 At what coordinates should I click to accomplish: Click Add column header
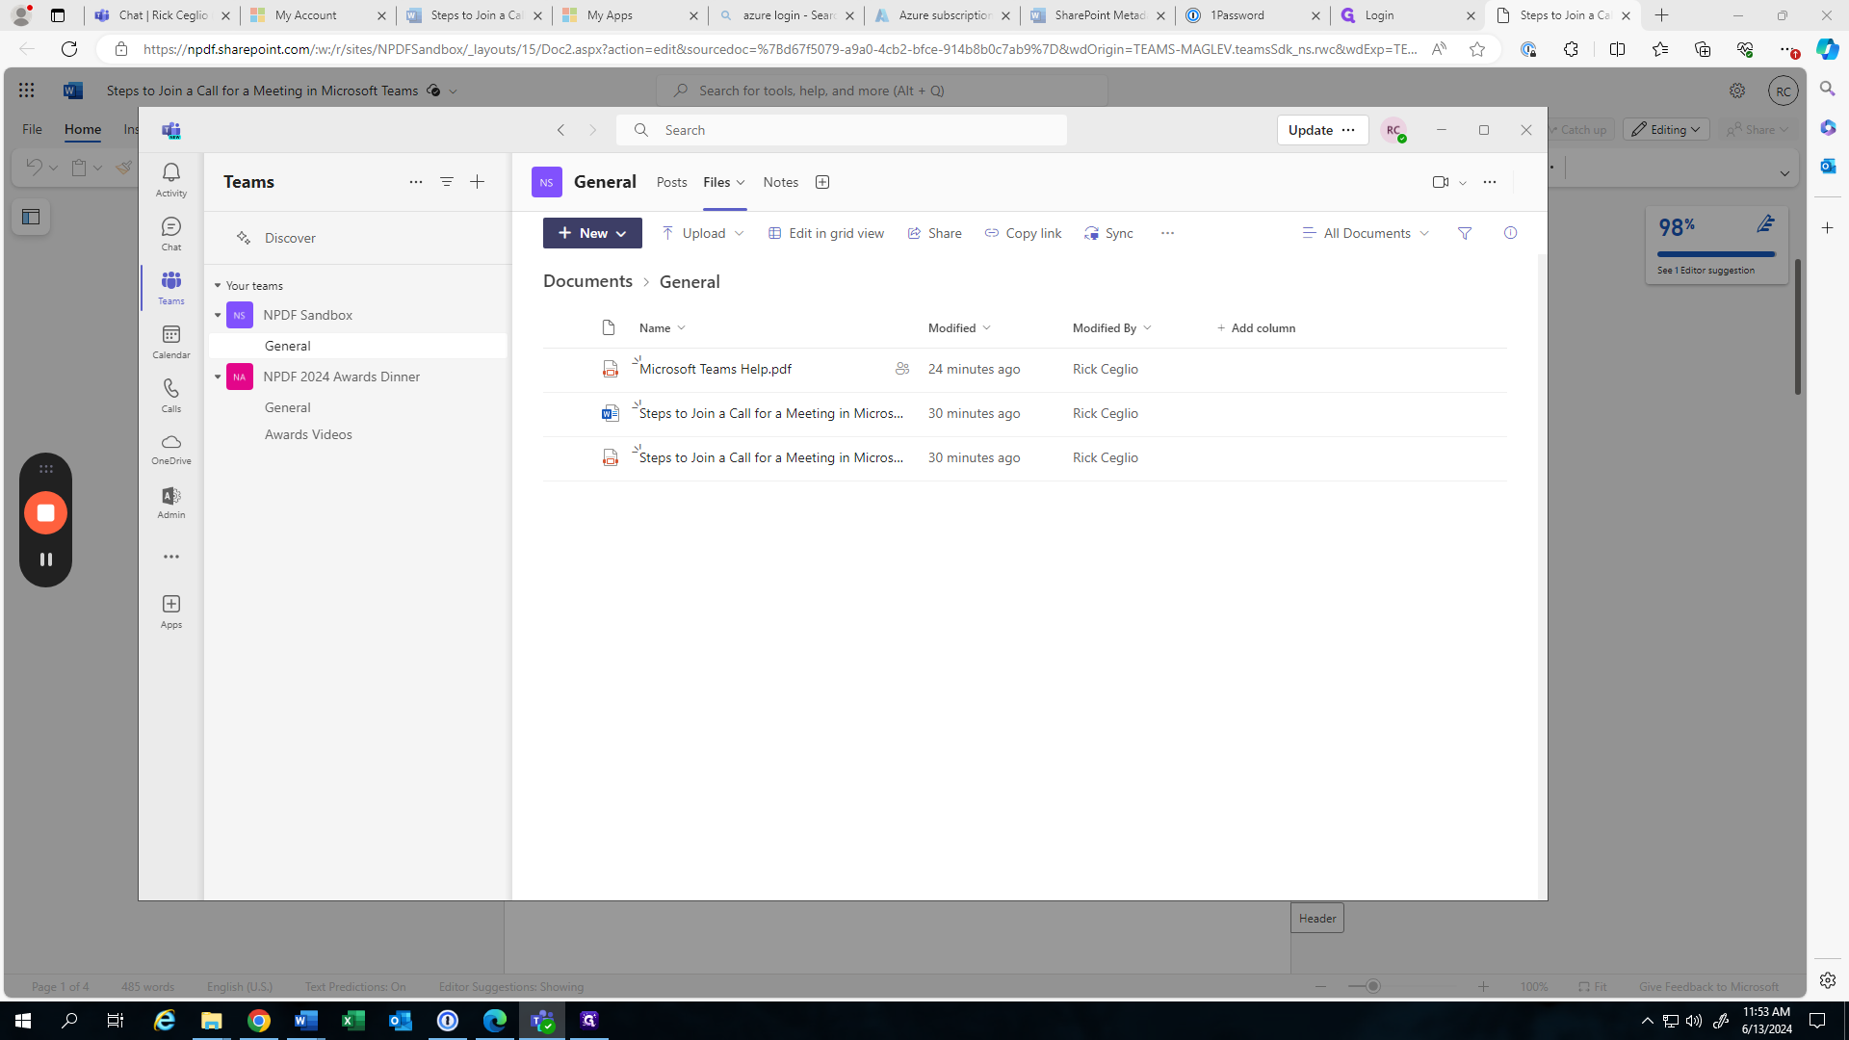pos(1256,328)
